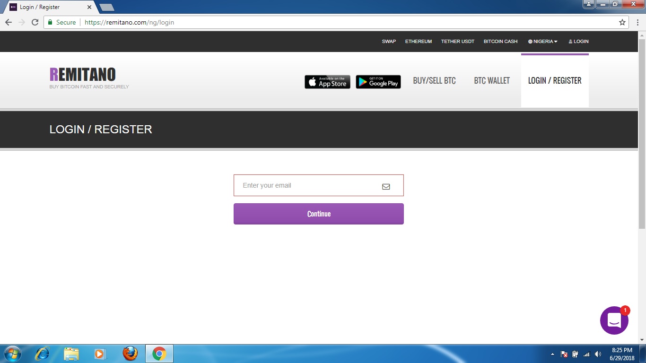Image resolution: width=646 pixels, height=363 pixels.
Task: Open the TETHER USDT link
Action: tap(458, 42)
